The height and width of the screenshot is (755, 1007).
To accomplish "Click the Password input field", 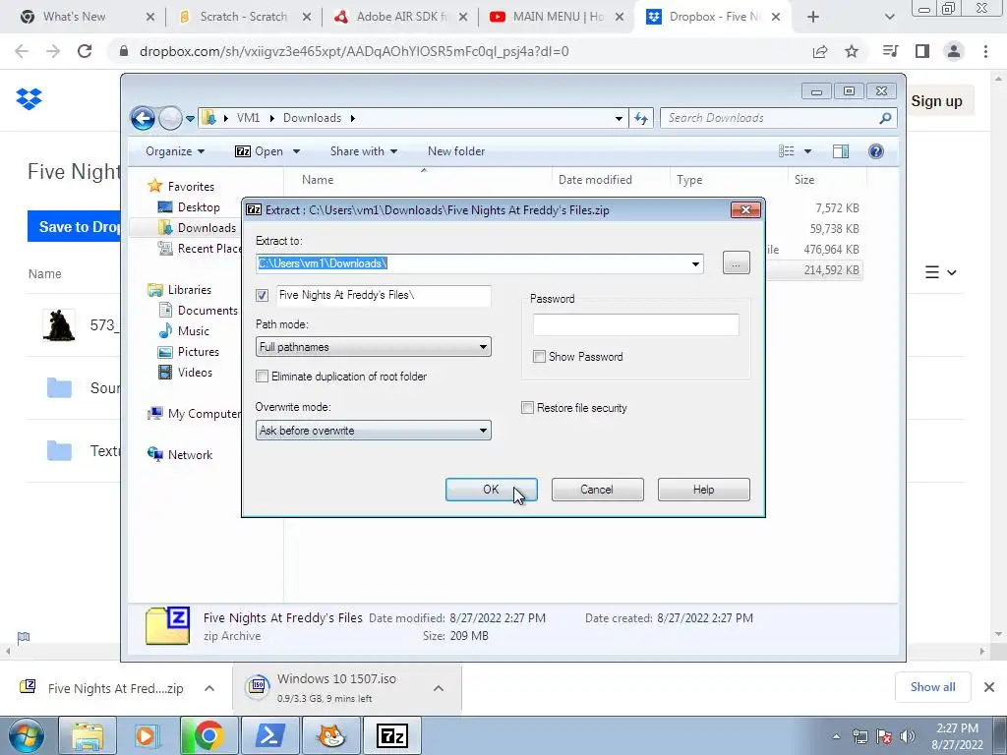I will click(636, 324).
